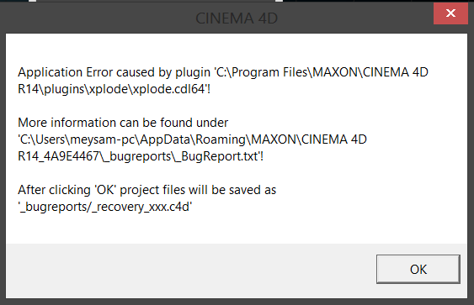Confirm the error with the OK button
The height and width of the screenshot is (305, 474).
tap(418, 269)
